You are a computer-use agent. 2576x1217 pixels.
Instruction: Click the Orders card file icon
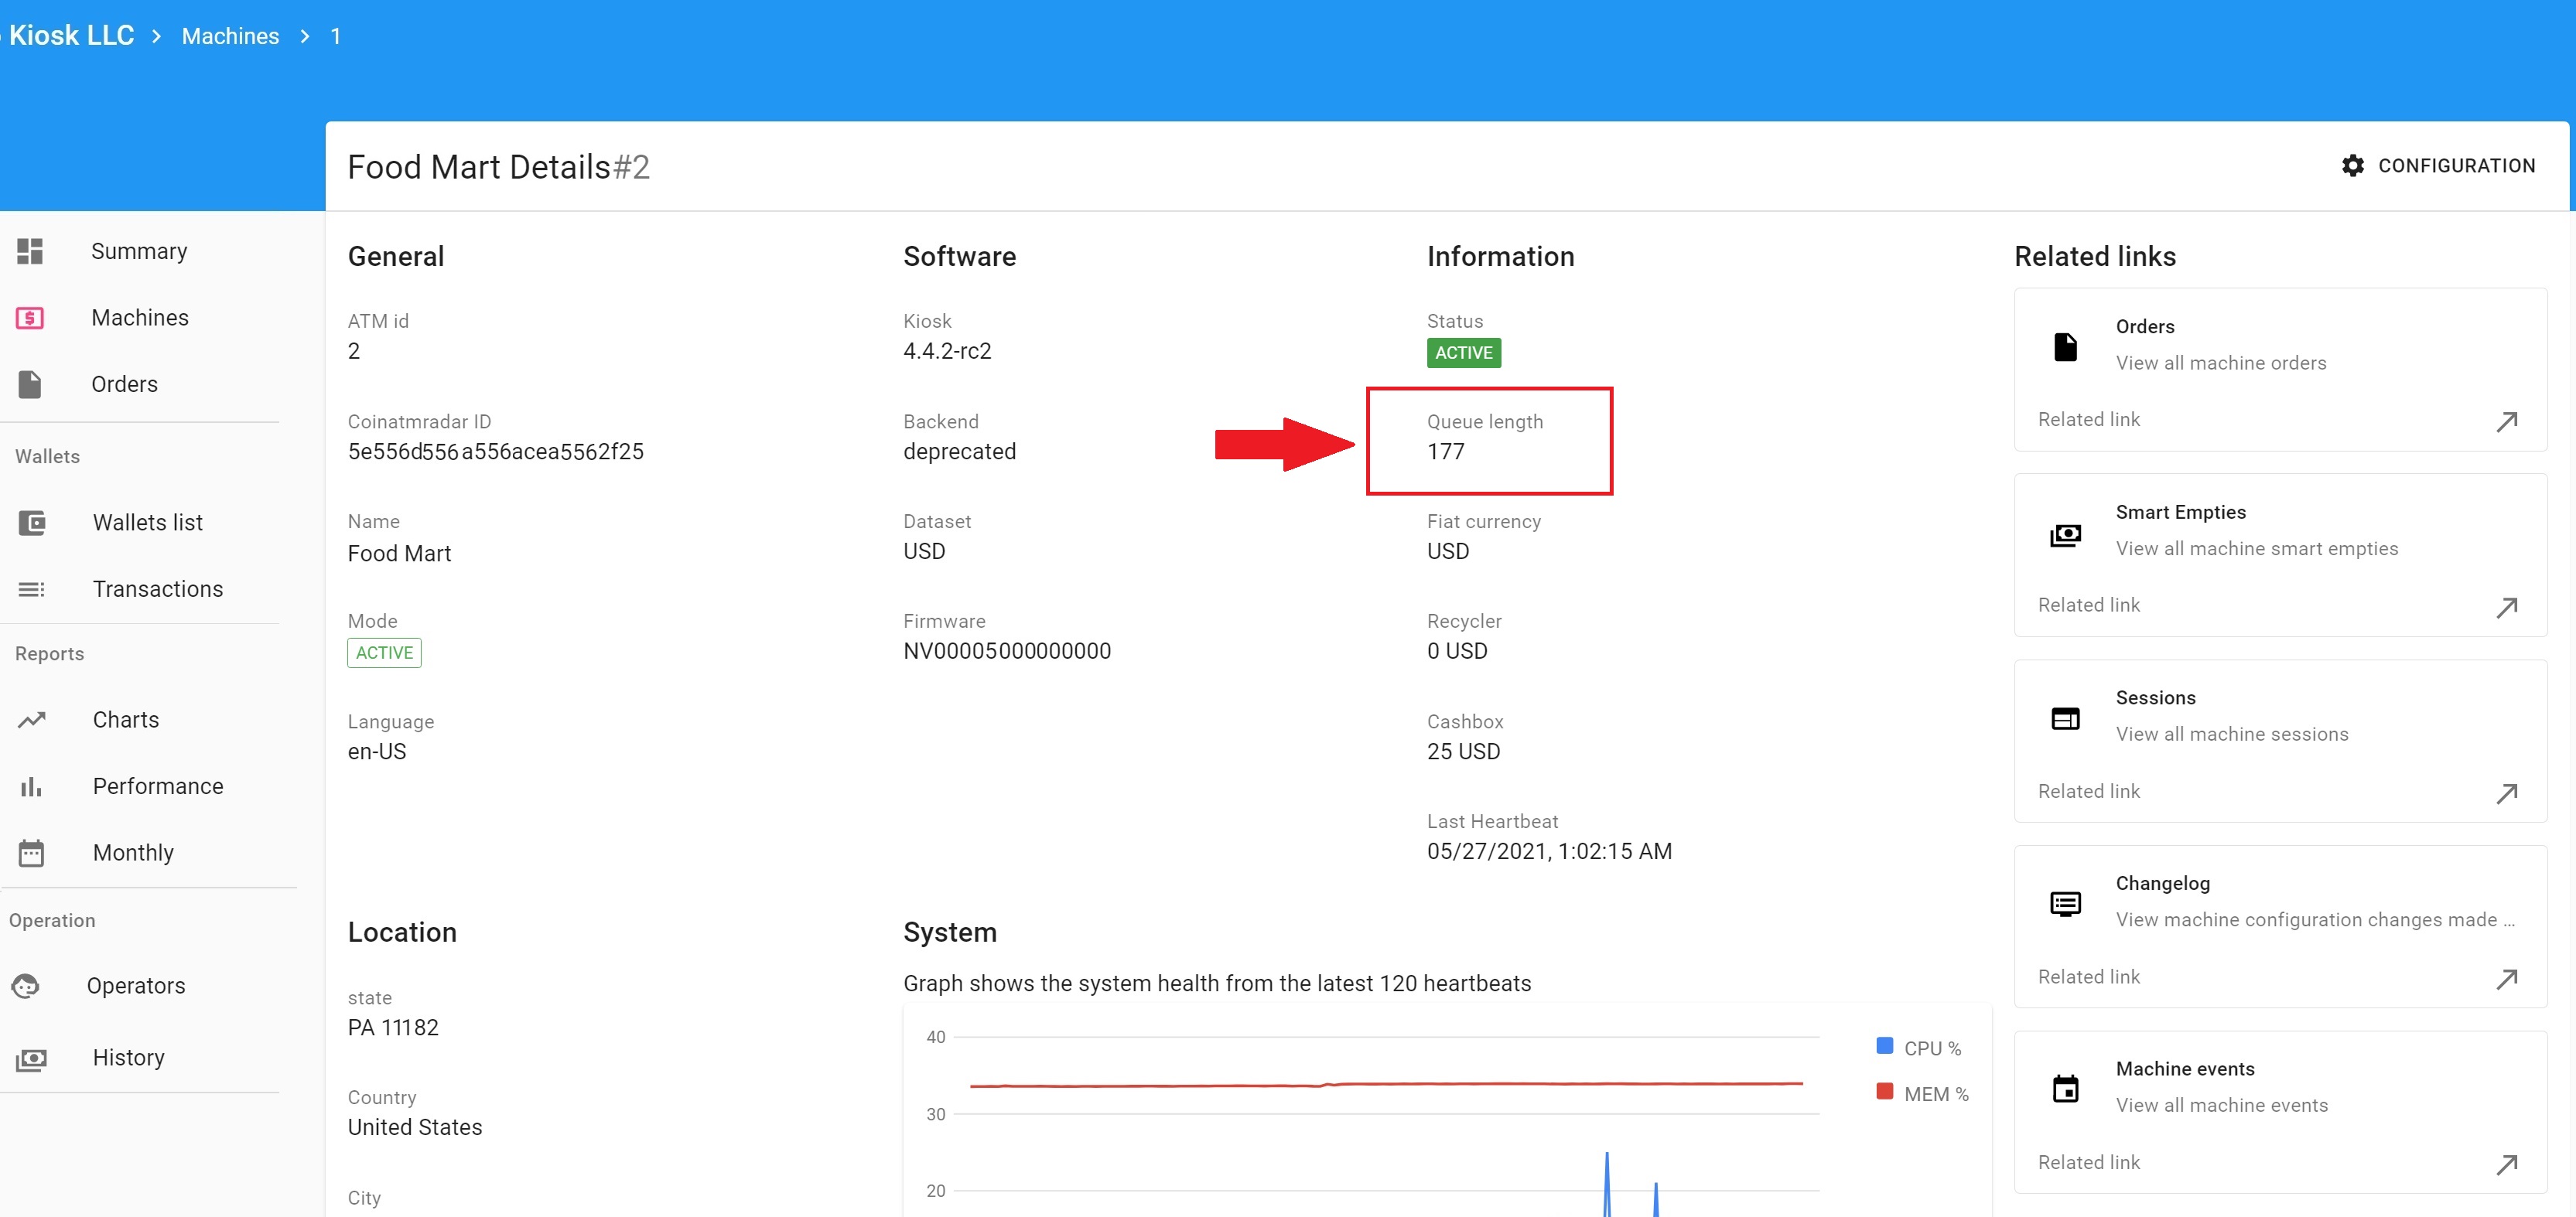tap(2065, 346)
